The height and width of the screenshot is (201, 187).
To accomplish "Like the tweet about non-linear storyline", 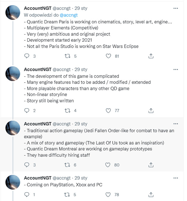I will point(108,111).
